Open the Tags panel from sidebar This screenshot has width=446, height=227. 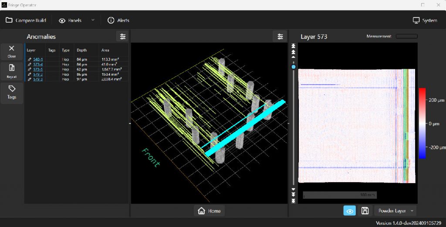(x=12, y=92)
